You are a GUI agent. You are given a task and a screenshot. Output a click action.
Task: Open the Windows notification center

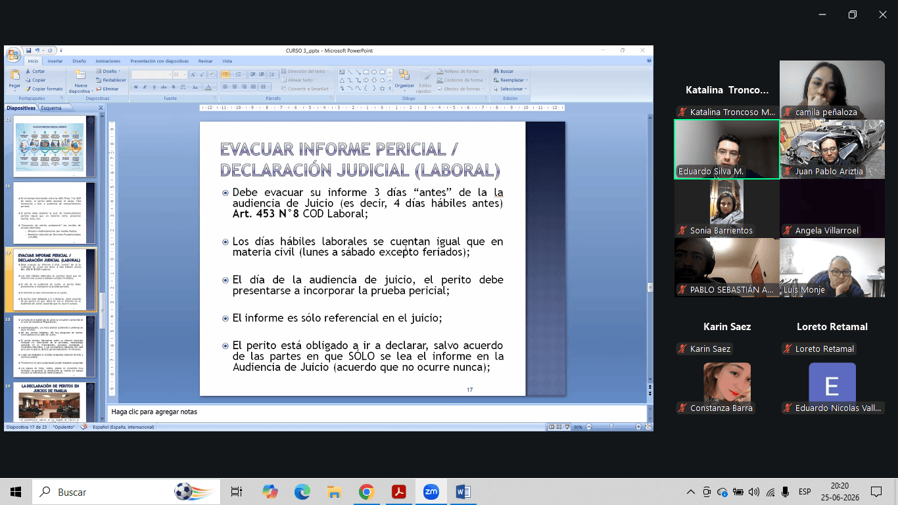pos(876,492)
